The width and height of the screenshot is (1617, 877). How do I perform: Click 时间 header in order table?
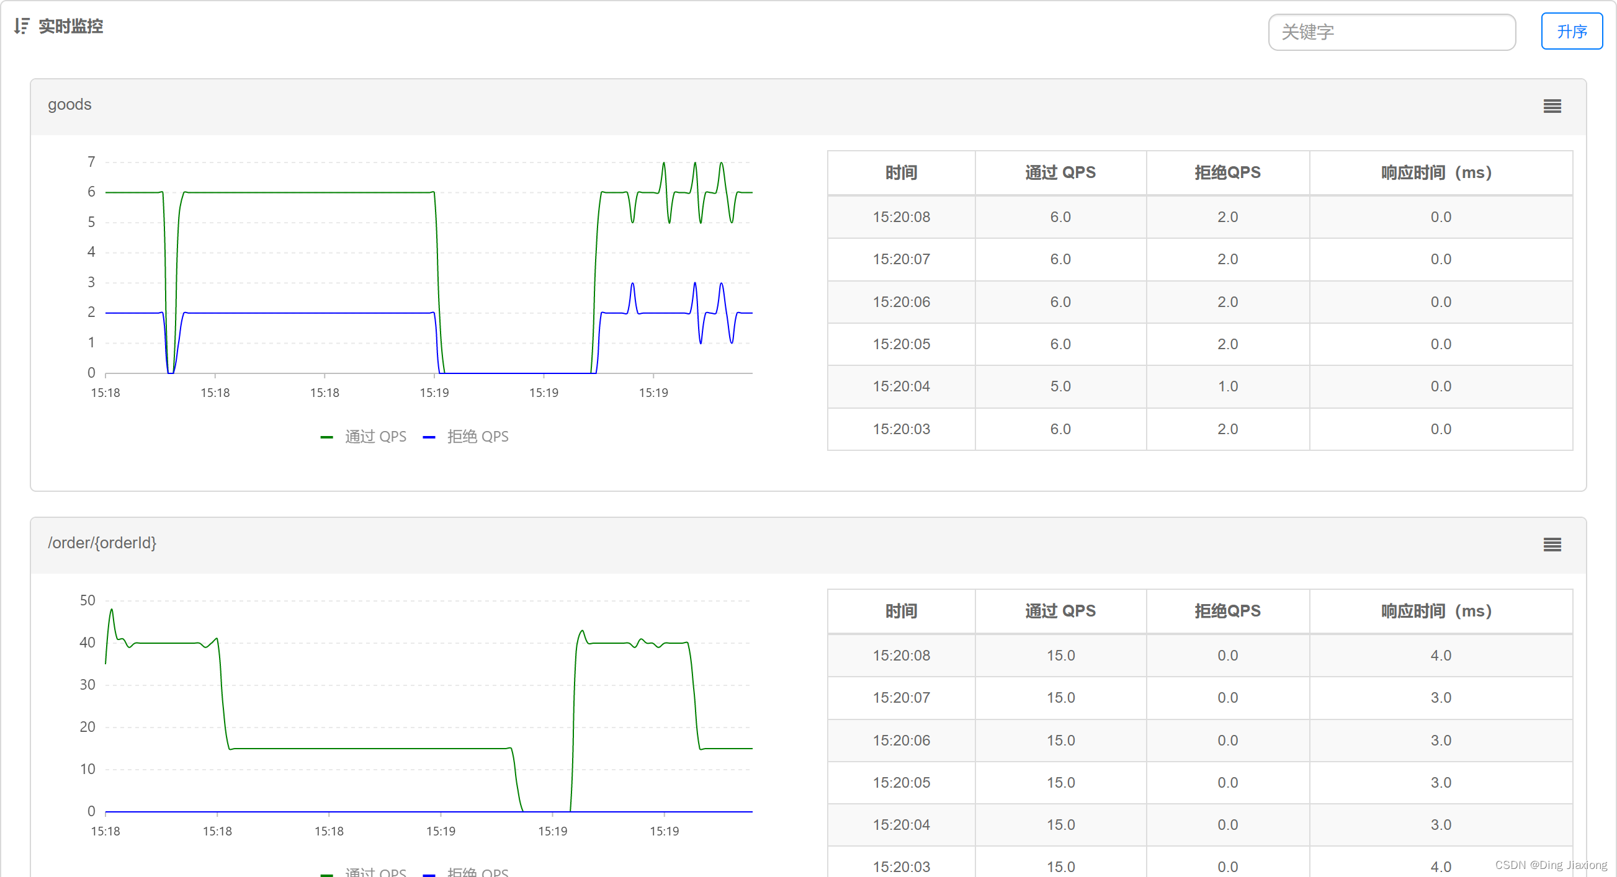901,611
